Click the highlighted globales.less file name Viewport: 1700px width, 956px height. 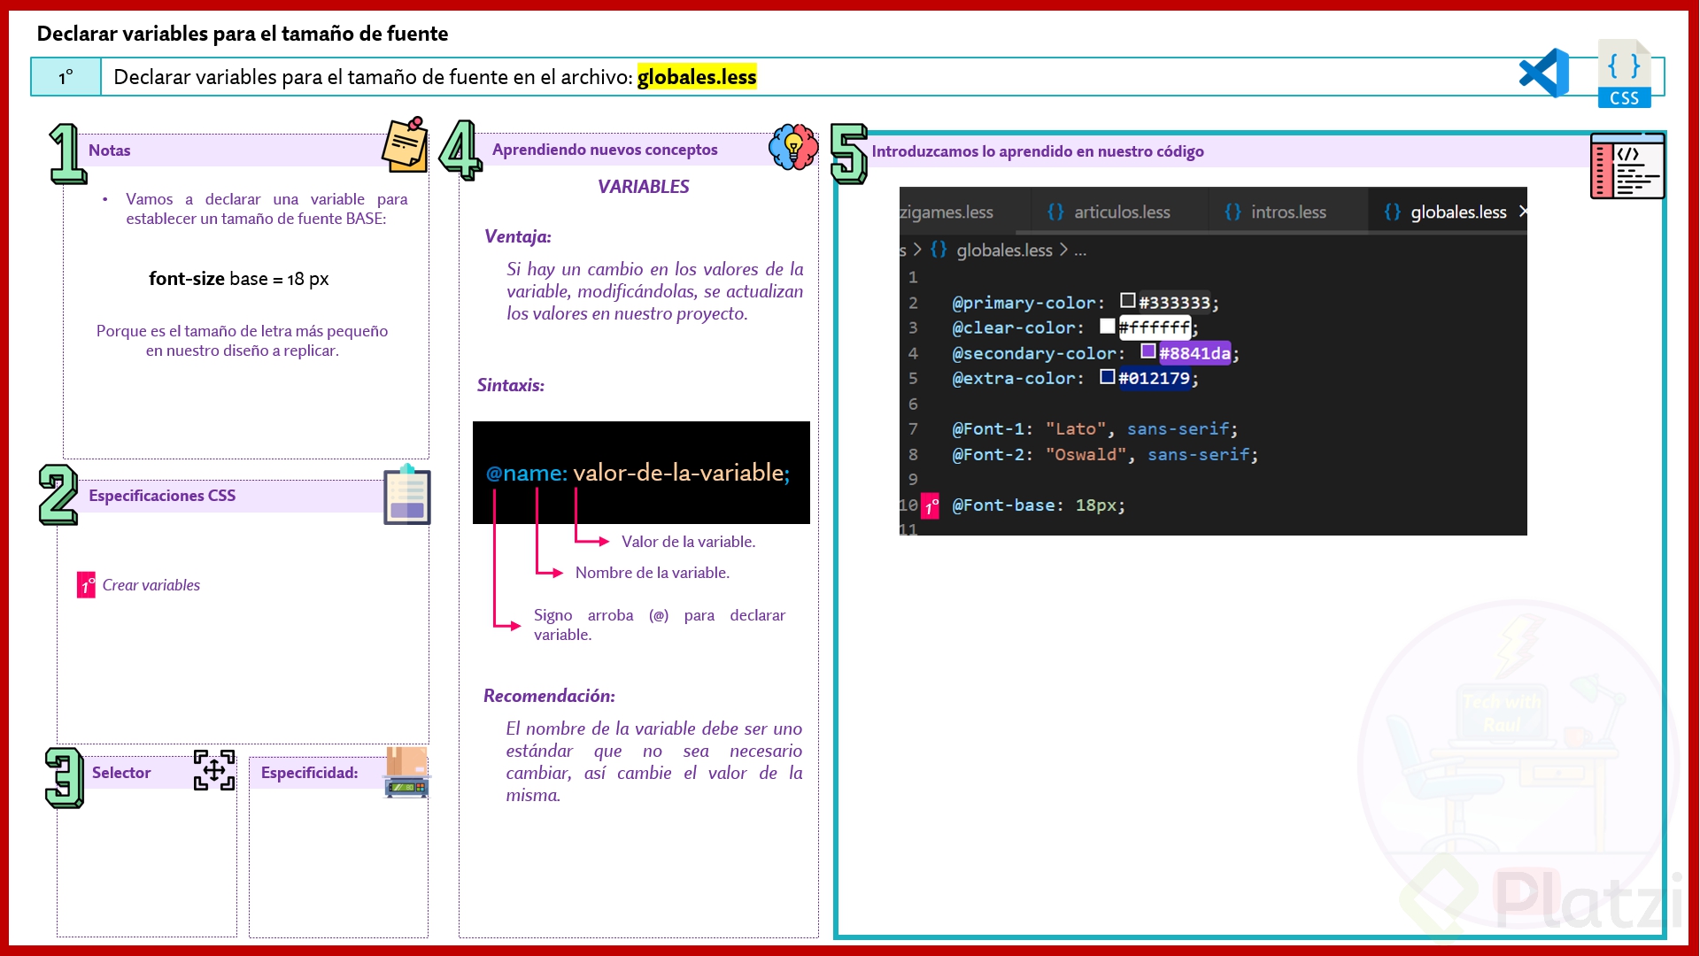pyautogui.click(x=696, y=77)
